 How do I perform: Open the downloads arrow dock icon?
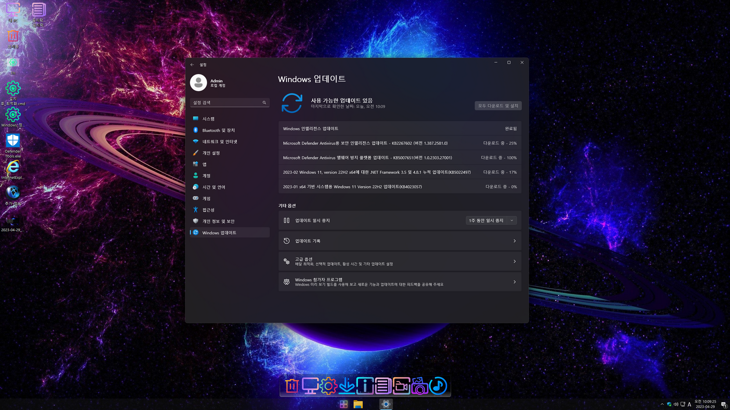(x=347, y=386)
